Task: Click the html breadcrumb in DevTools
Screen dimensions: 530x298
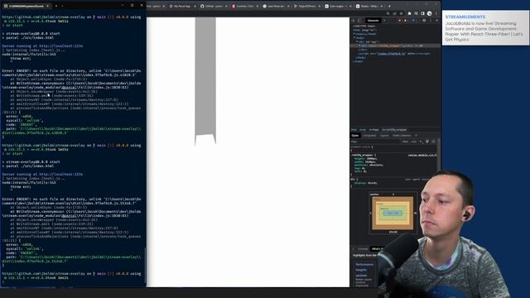Action: pyautogui.click(x=354, y=130)
